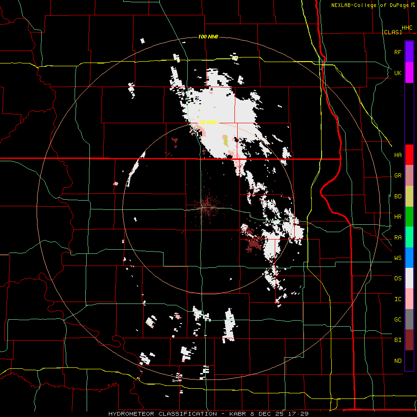417x417 pixels.
Task: Click the WS legend label
Action: (x=398, y=258)
